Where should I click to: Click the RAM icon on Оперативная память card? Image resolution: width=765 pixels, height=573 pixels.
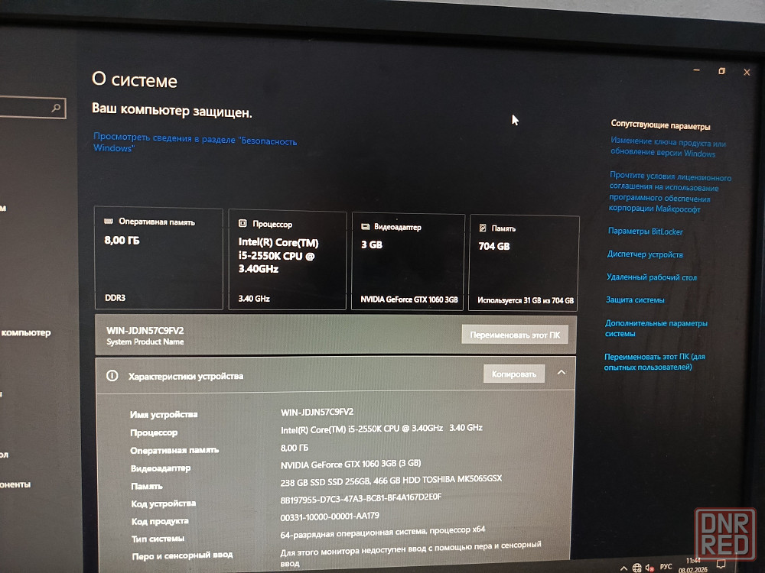point(108,222)
